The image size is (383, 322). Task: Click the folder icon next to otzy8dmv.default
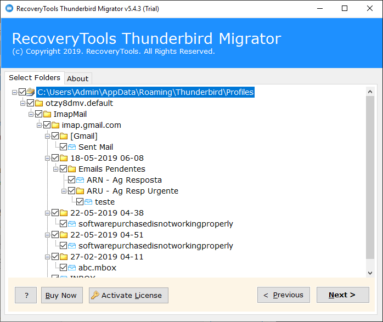pos(39,103)
